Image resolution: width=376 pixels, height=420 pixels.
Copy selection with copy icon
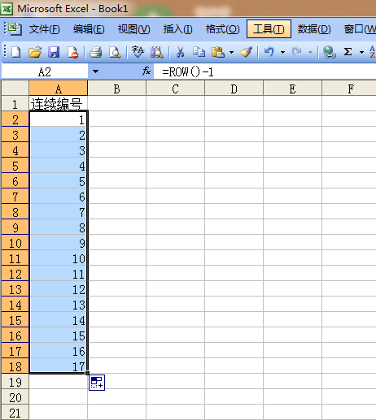(x=199, y=52)
